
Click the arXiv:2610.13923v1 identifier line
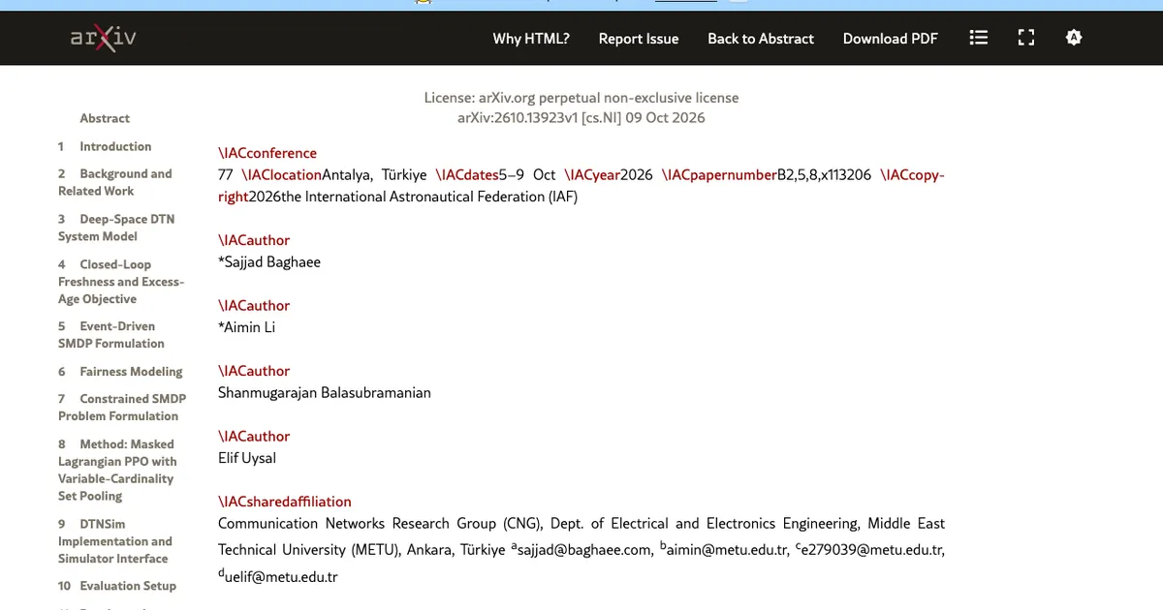click(x=581, y=118)
